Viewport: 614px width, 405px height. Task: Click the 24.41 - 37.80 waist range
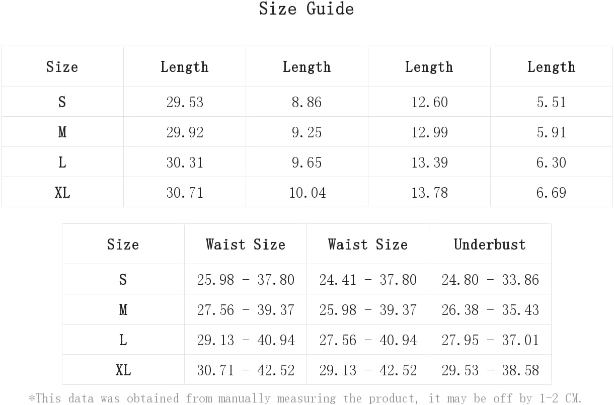pos(368,280)
